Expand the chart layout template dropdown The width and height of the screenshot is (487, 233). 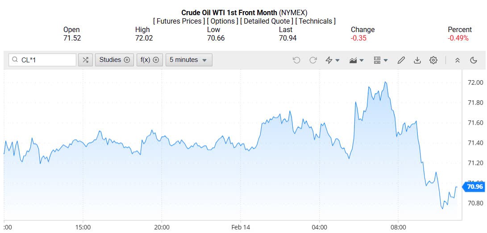380,60
